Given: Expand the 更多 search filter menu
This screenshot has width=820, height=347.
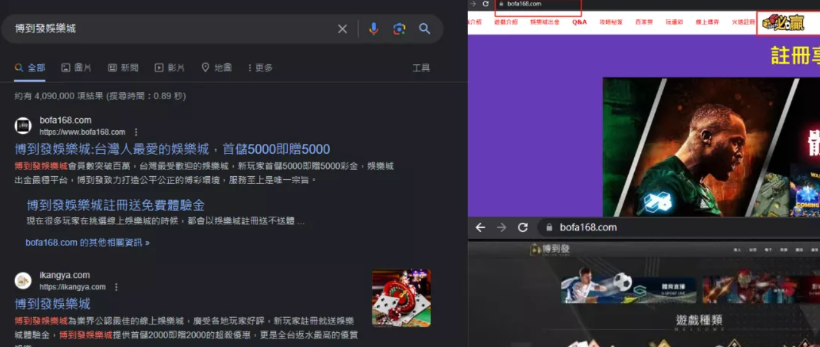Looking at the screenshot, I should pyautogui.click(x=260, y=68).
